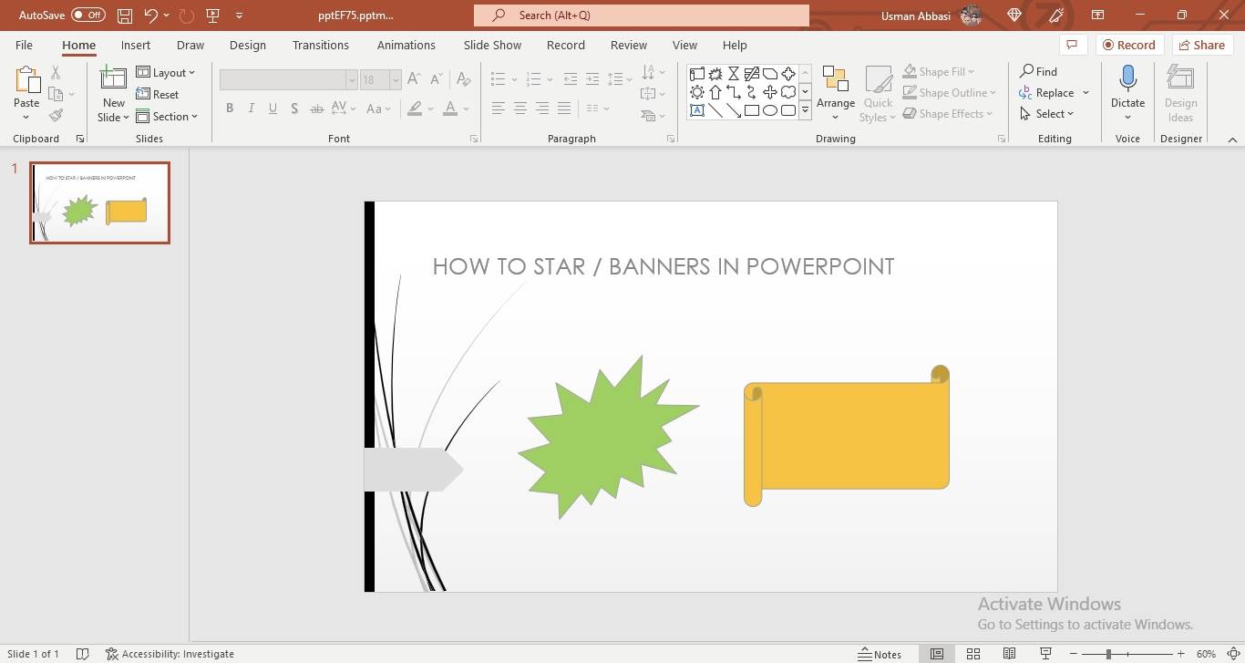Screen dimensions: 1245x663
Task: Start Slide Show from status bar
Action: coord(1045,654)
